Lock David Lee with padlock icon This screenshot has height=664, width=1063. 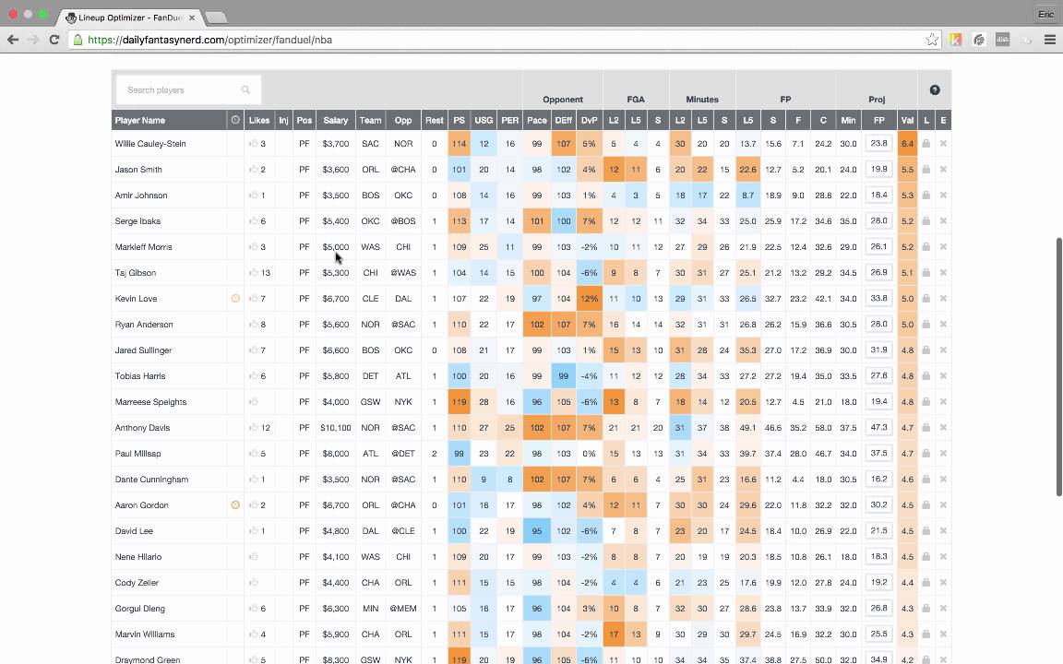coord(926,530)
